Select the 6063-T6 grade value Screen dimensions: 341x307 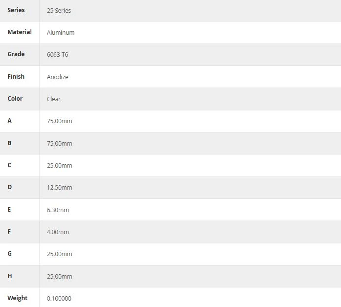[57, 55]
